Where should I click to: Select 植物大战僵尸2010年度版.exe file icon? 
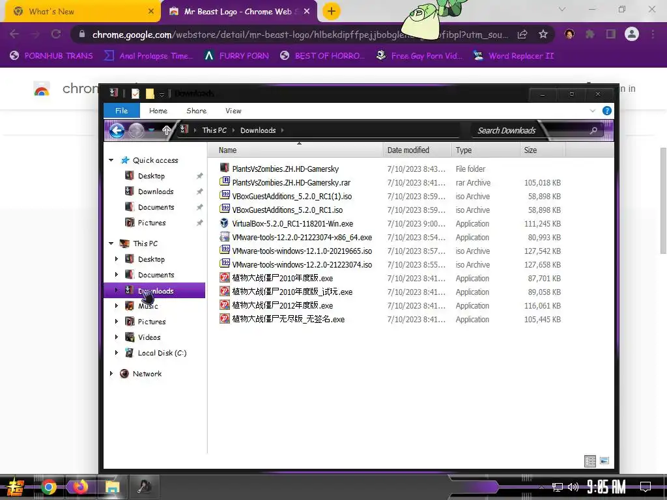click(x=224, y=277)
